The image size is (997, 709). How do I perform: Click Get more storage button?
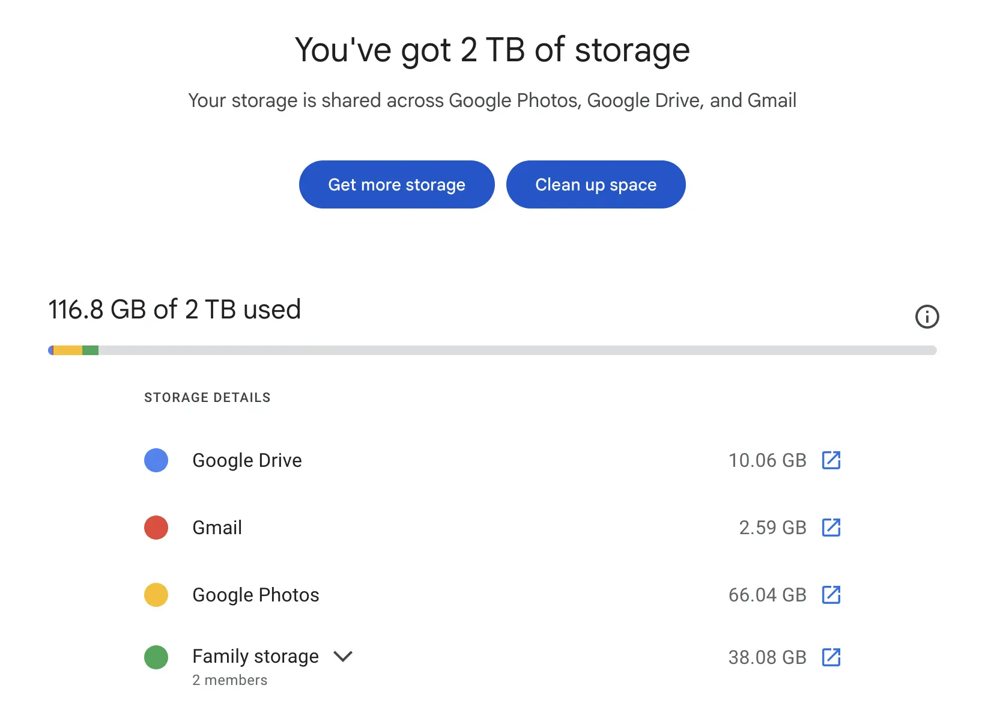coord(397,184)
